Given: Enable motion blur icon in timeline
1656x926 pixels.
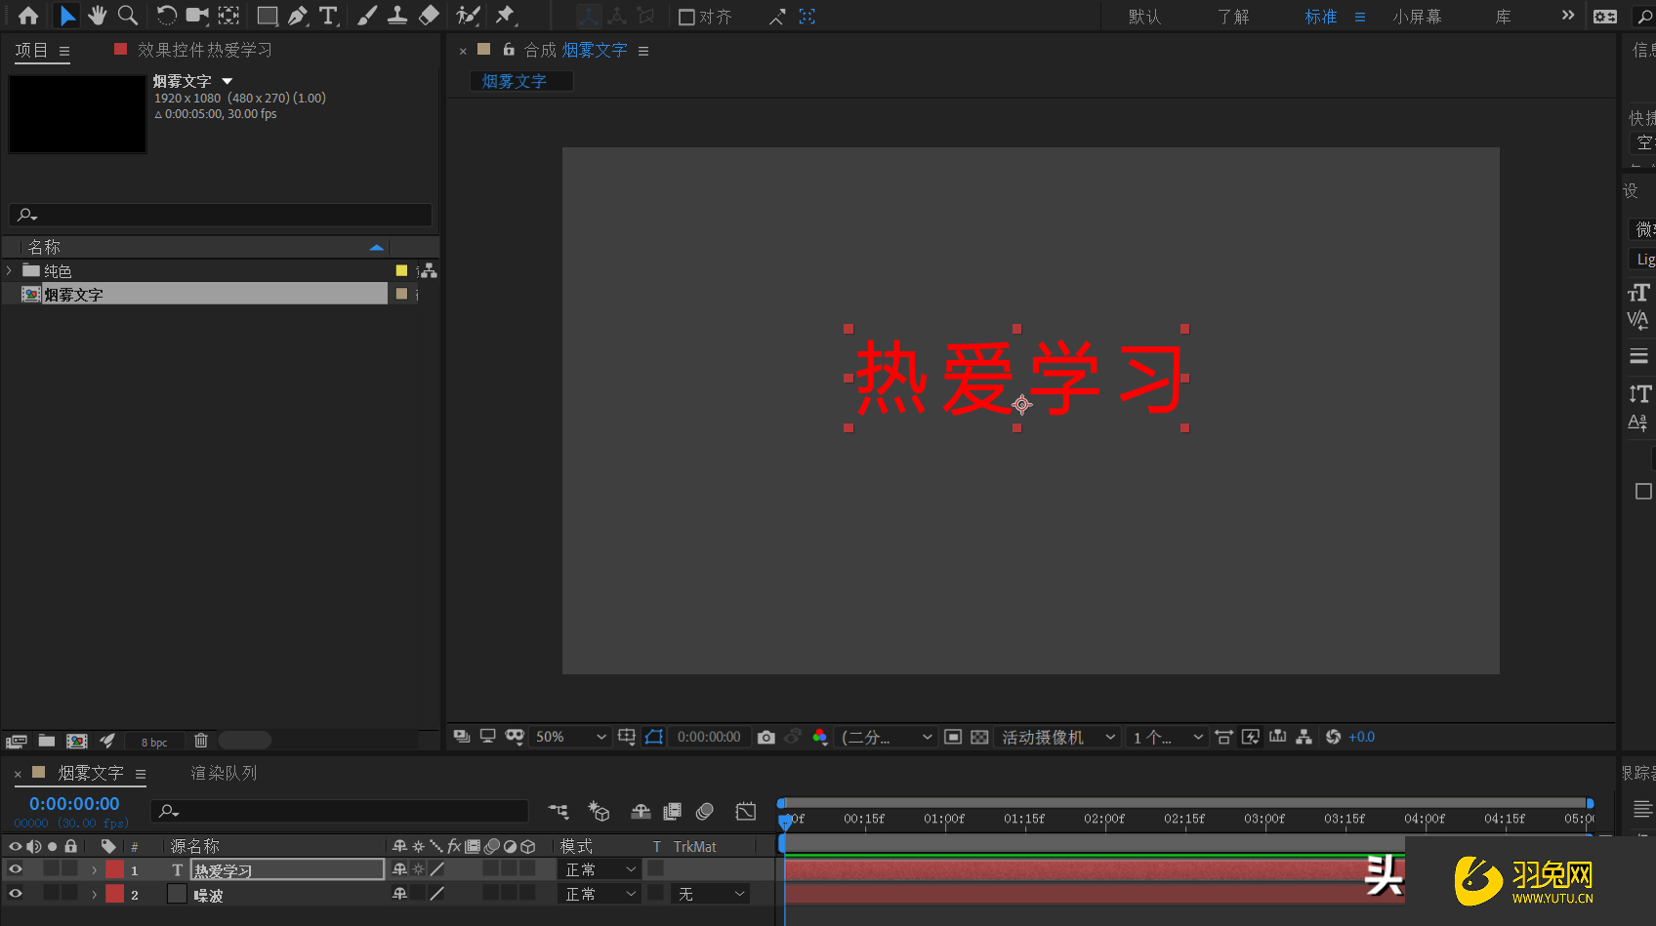Looking at the screenshot, I should point(705,811).
